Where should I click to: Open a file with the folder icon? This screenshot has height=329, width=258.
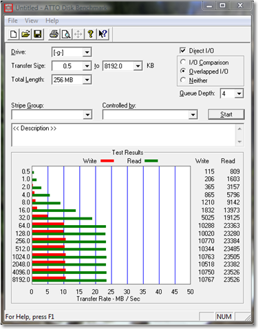(x=25, y=34)
